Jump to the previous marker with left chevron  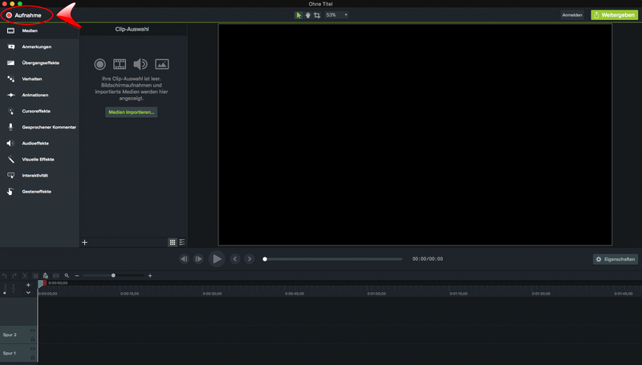(x=235, y=259)
